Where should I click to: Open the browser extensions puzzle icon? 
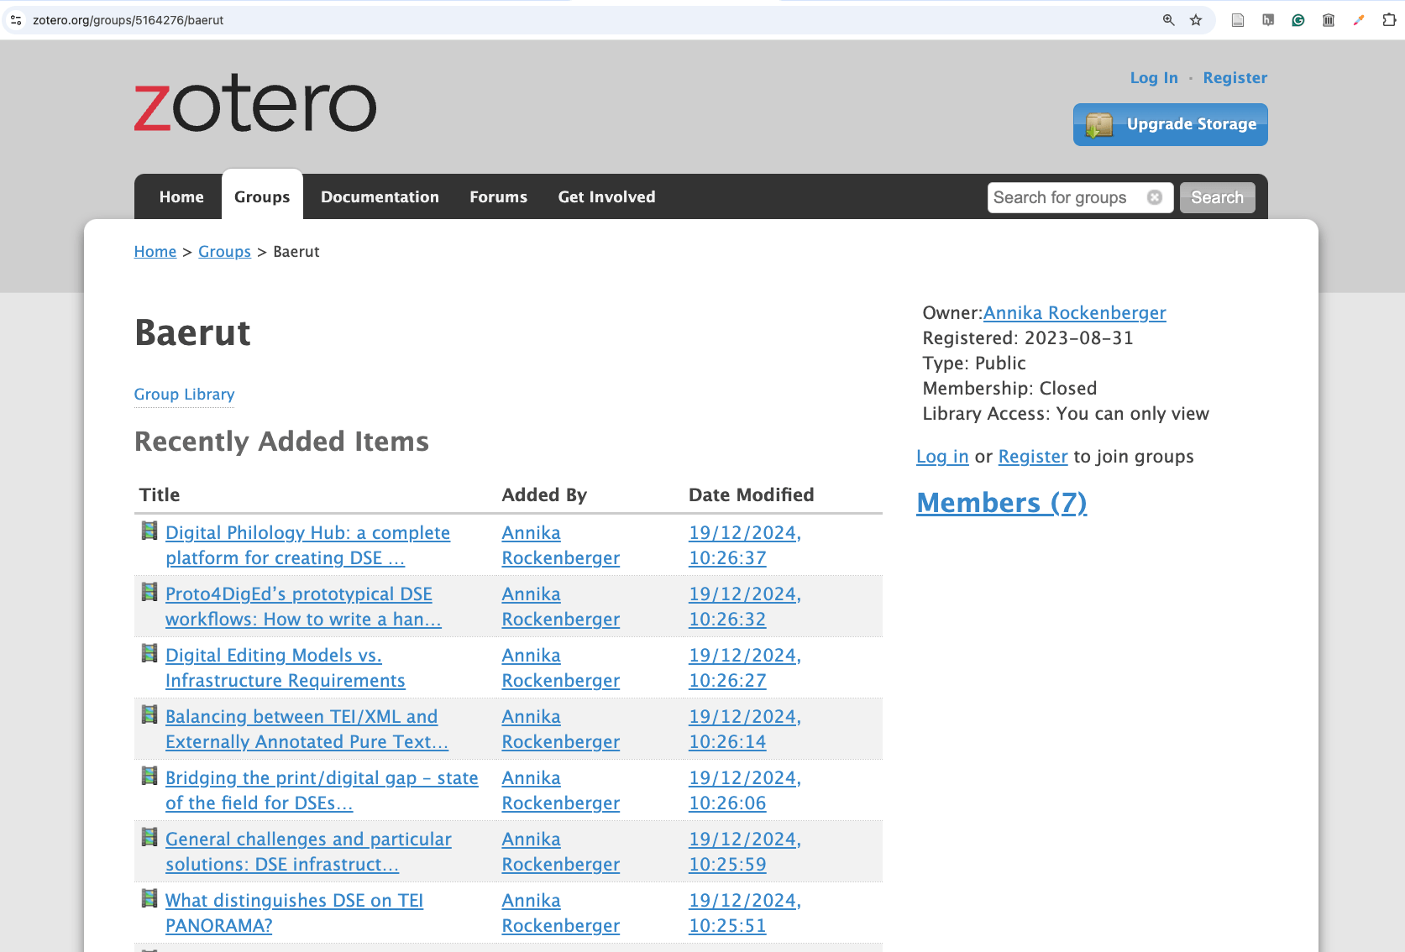pyautogui.click(x=1389, y=20)
